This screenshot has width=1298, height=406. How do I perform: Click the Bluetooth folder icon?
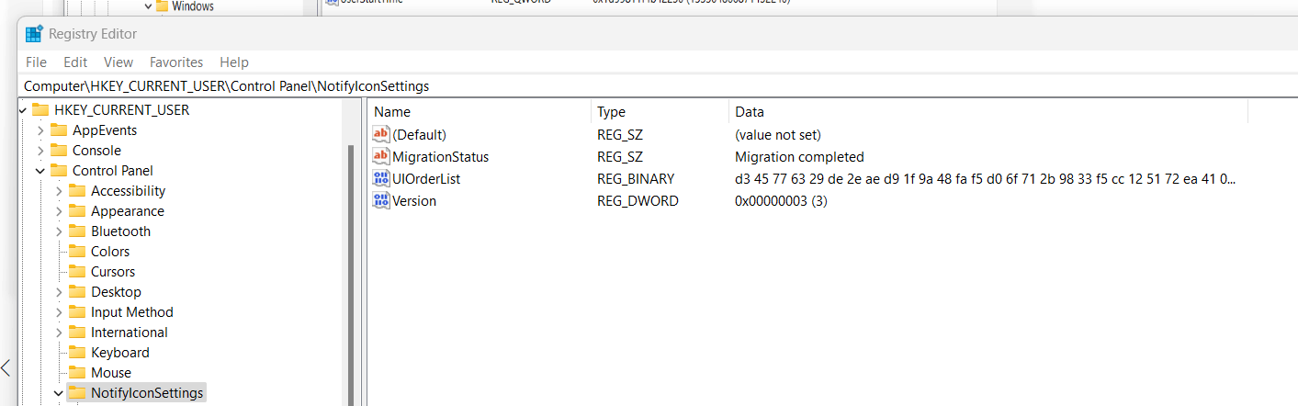tap(77, 231)
